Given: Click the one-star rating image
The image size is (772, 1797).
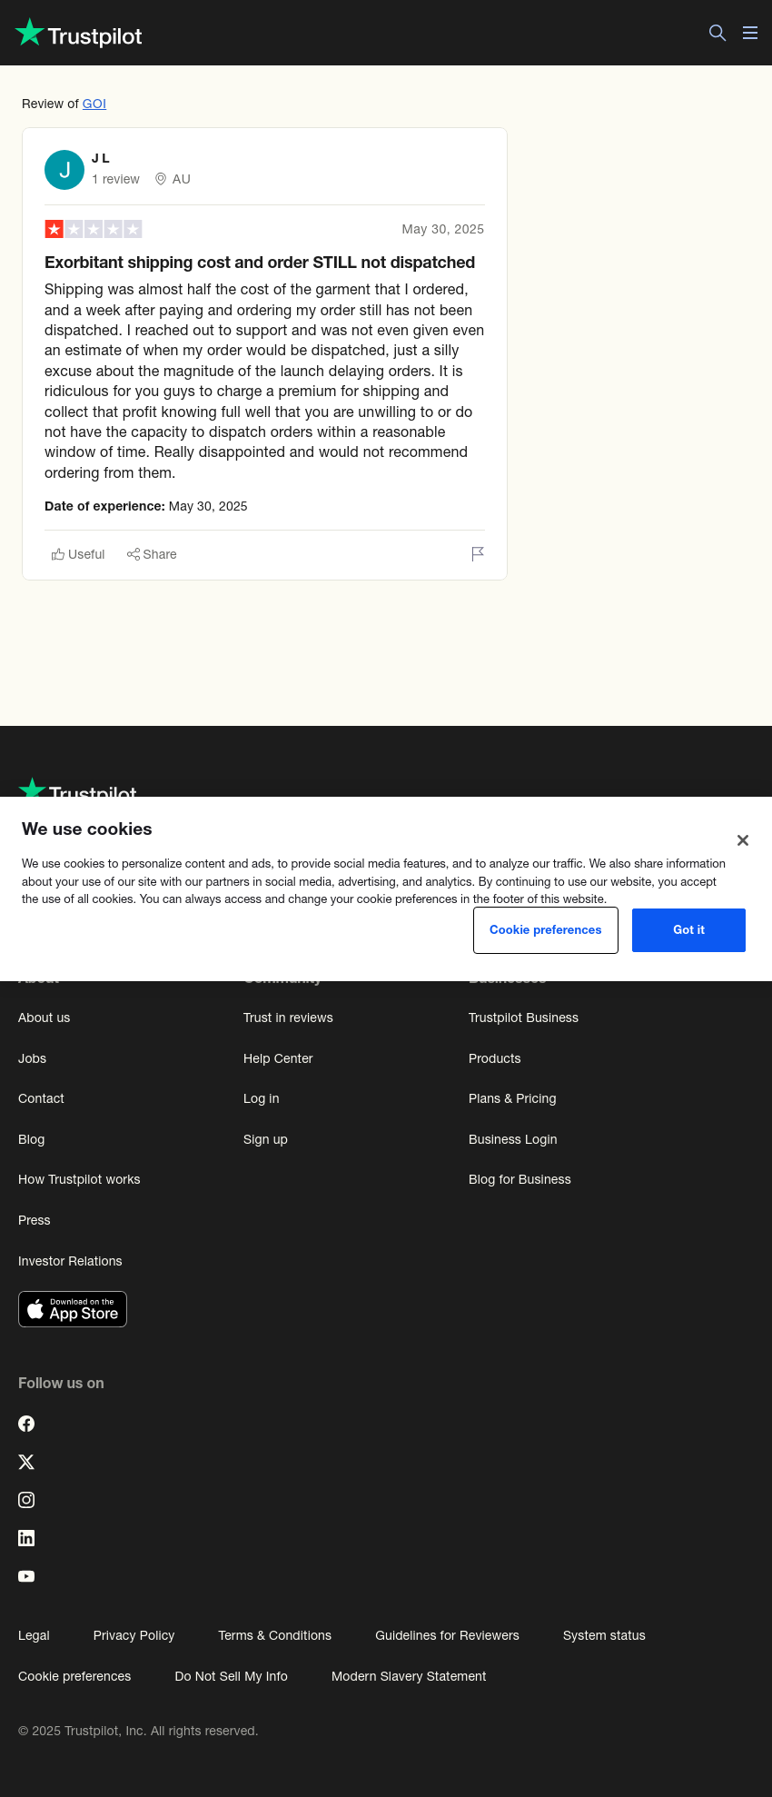Looking at the screenshot, I should point(94,229).
